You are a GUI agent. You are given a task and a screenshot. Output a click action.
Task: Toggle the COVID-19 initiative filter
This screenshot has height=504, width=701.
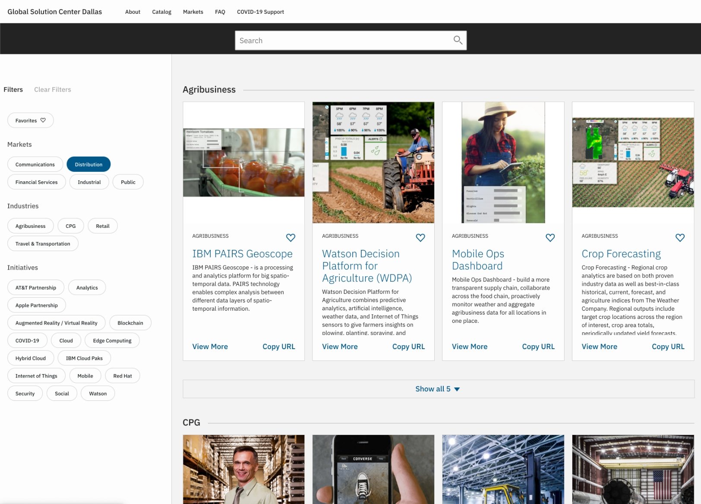(27, 341)
